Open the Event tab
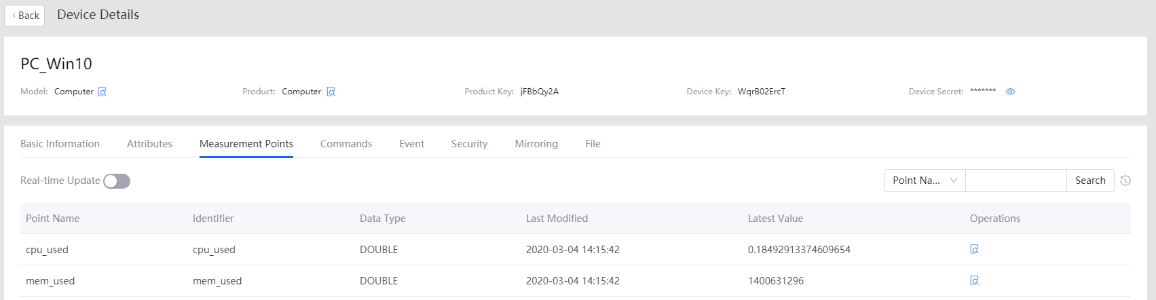 click(x=411, y=144)
